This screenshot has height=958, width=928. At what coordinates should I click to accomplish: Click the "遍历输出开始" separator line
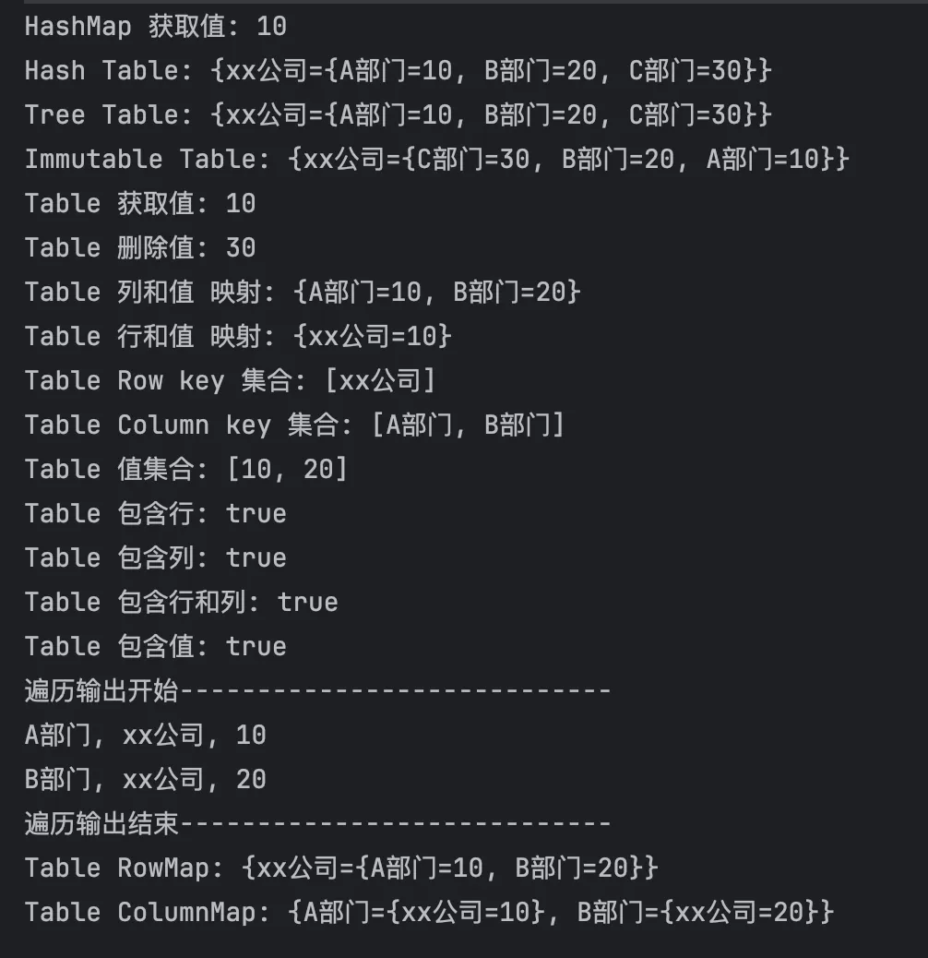[x=317, y=691]
